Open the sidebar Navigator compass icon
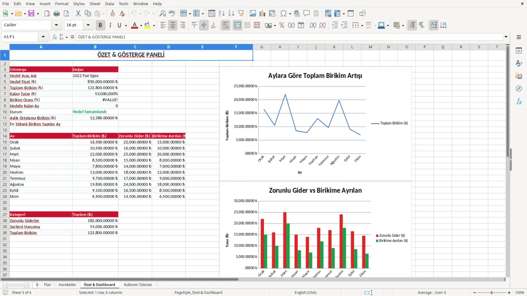 tap(519, 89)
